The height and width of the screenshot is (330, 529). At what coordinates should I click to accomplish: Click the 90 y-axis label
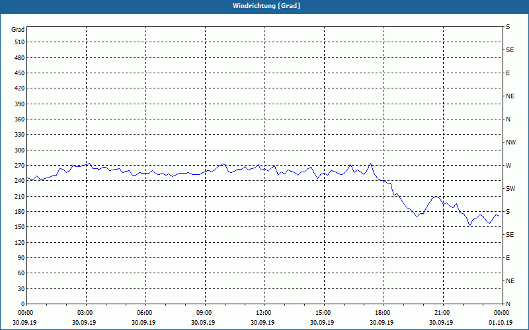point(21,258)
